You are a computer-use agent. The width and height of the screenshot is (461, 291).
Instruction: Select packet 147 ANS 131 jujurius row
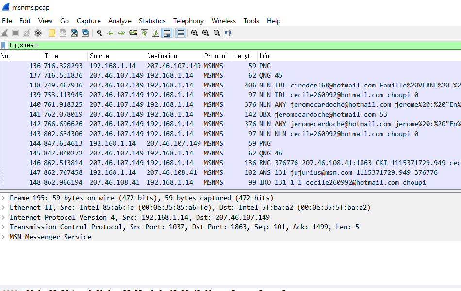[230, 172]
